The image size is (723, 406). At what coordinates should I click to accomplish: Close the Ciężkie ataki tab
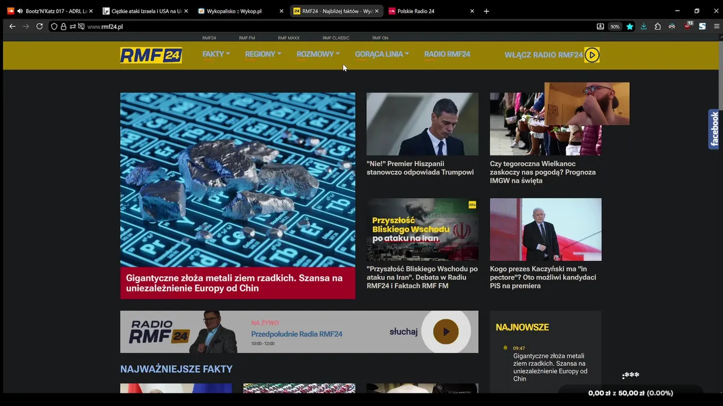click(186, 11)
